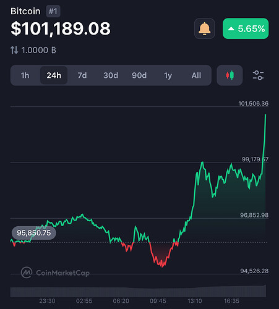Click the 23:30 time axis label
279x309 pixels.
pyautogui.click(x=47, y=301)
